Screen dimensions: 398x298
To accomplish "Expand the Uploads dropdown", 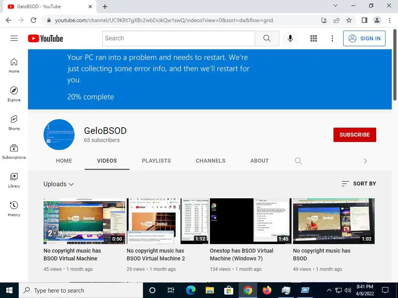I will (x=59, y=184).
